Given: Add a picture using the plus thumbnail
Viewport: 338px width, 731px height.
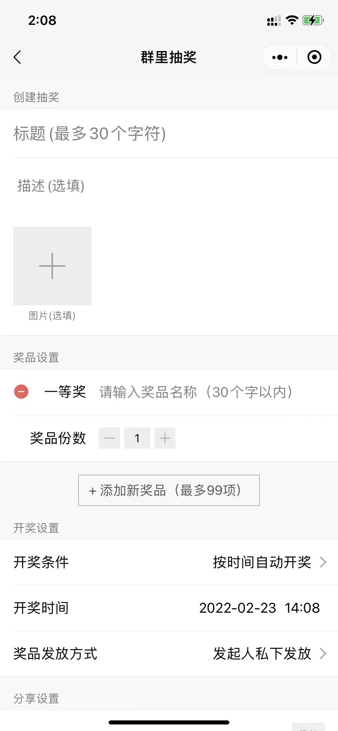Looking at the screenshot, I should tap(52, 266).
